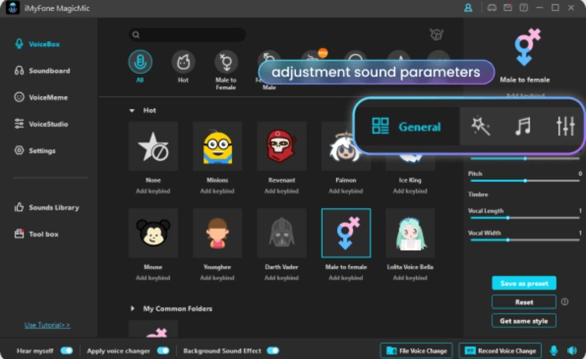The height and width of the screenshot is (359, 586).
Task: Select the Hot category icon
Action: coord(183,62)
